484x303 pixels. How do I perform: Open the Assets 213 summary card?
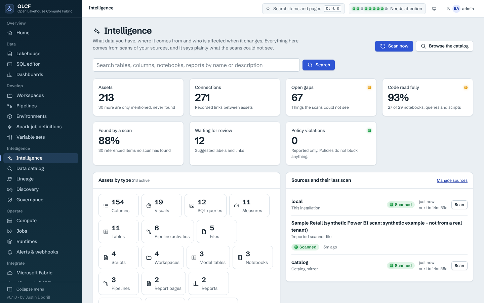(x=138, y=97)
